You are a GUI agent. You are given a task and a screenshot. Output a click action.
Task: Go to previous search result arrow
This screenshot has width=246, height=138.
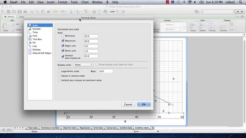point(238,11)
